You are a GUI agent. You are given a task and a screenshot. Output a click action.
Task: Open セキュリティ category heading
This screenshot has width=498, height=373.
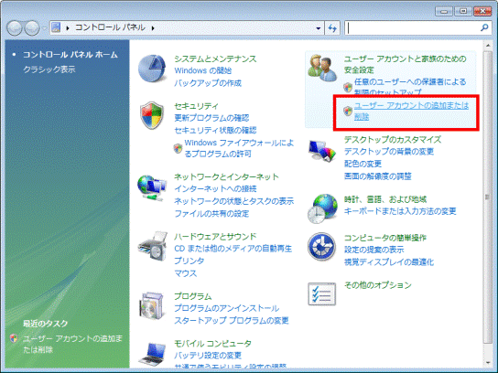coord(196,106)
